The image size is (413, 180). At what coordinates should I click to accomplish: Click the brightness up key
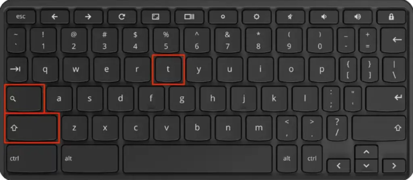click(x=256, y=17)
